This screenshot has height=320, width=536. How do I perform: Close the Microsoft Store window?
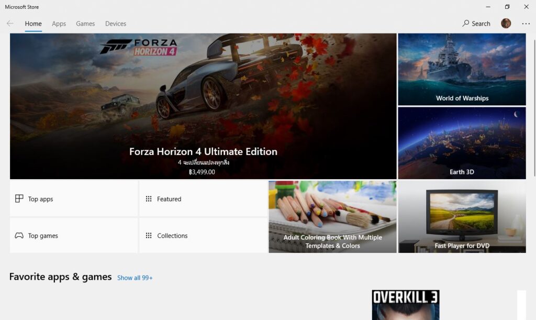point(527,7)
